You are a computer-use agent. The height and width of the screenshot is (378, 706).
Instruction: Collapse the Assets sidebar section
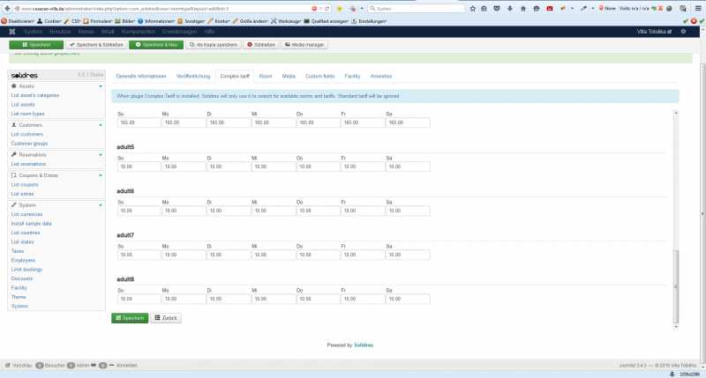point(100,86)
